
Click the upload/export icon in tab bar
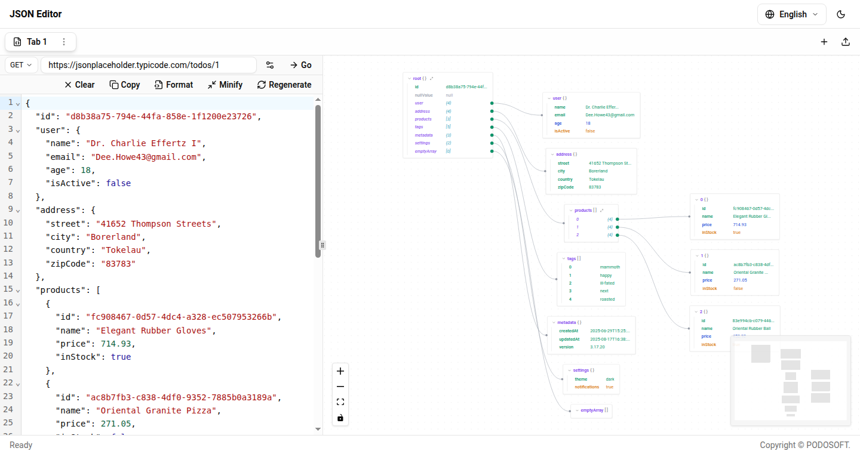846,42
